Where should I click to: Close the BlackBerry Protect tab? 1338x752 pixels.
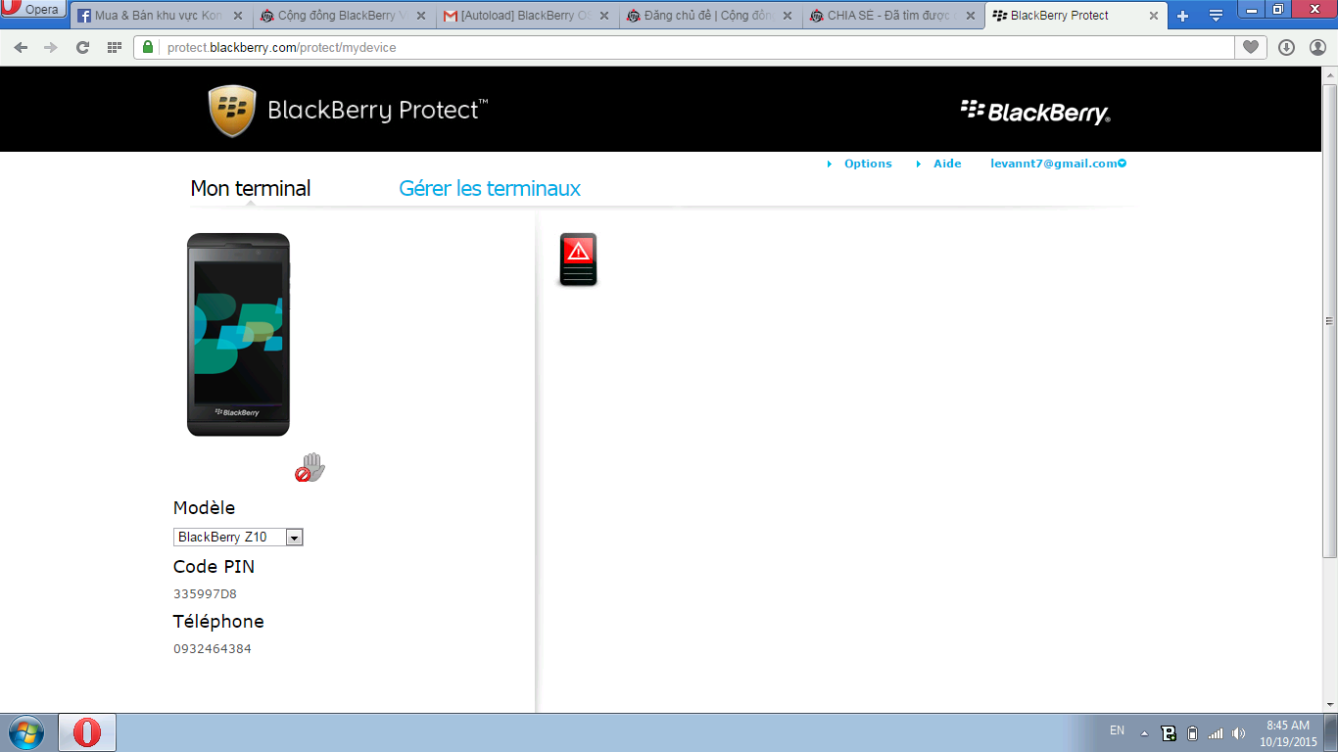(x=1153, y=16)
